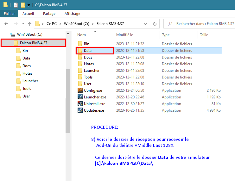The height and width of the screenshot is (181, 235).
Task: Go up one folder level
Action: [x=30, y=24]
